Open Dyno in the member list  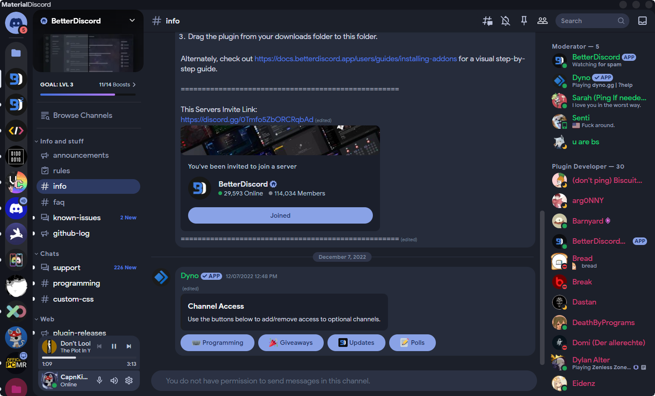pyautogui.click(x=600, y=81)
